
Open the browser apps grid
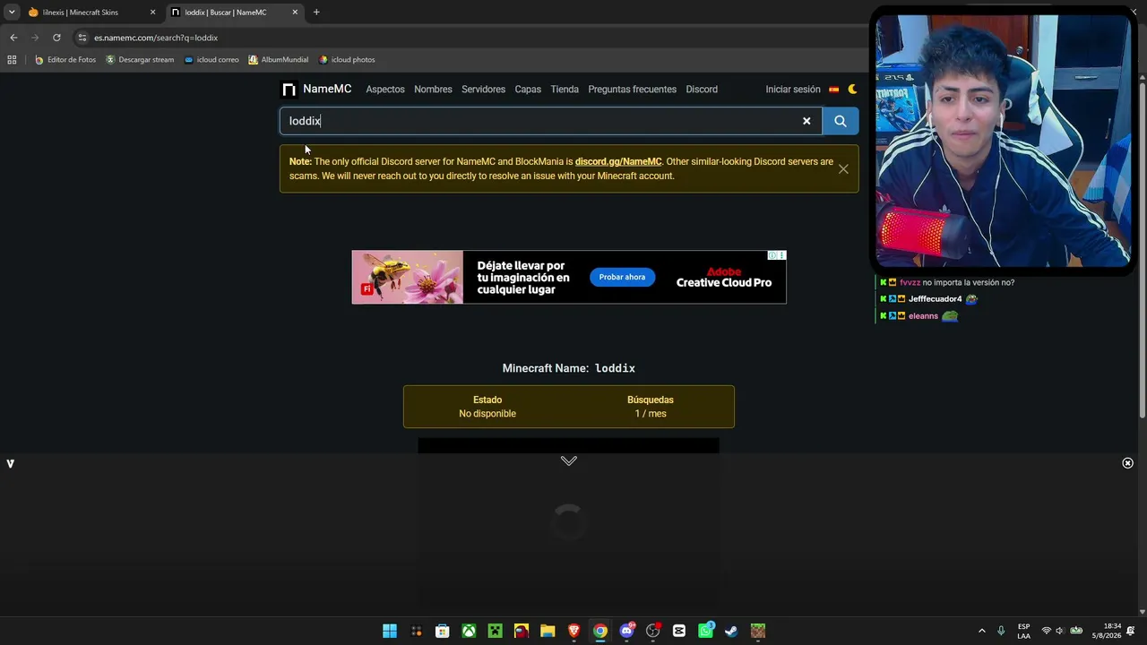(x=12, y=60)
